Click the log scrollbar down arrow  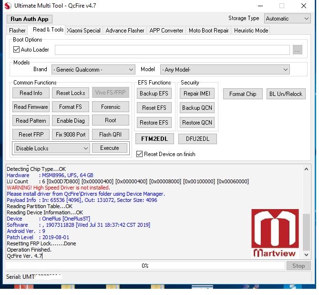click(x=306, y=254)
